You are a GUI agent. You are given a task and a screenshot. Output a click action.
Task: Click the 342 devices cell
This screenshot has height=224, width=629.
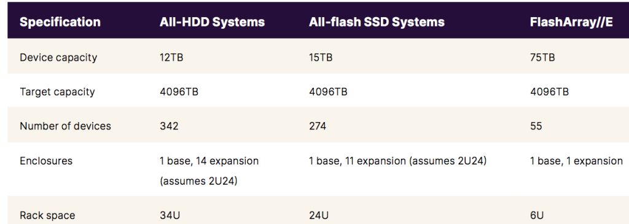(x=169, y=126)
